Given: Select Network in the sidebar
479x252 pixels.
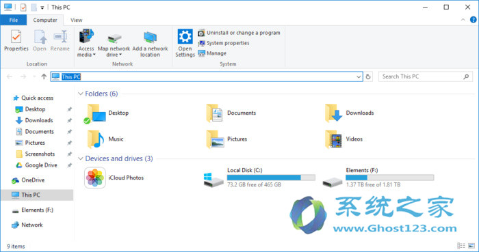Looking at the screenshot, I should 27,225.
